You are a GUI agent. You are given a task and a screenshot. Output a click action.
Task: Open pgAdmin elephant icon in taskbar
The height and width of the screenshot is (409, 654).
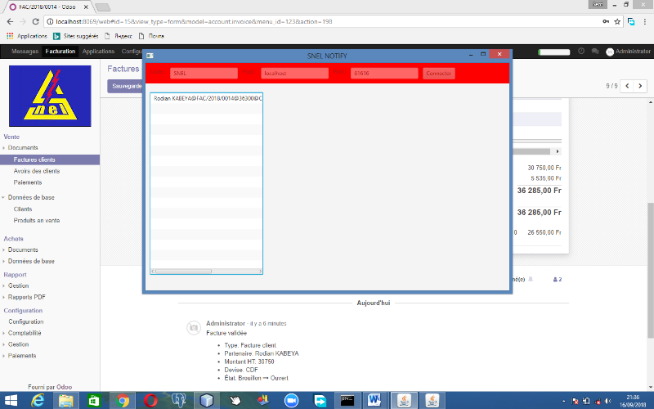coord(178,401)
